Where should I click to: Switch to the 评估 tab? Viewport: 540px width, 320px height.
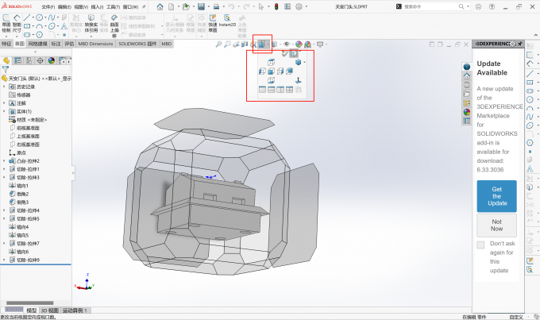click(69, 44)
